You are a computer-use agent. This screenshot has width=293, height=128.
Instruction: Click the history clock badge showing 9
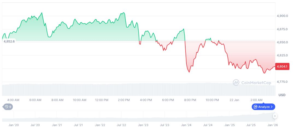coord(8,107)
